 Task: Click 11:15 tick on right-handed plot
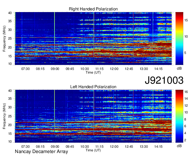coord(99,69)
